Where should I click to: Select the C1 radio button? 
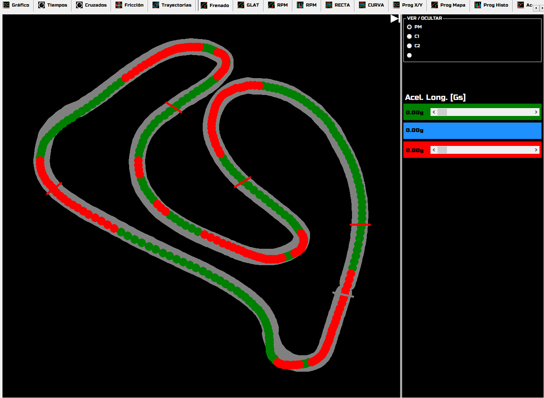click(x=409, y=36)
